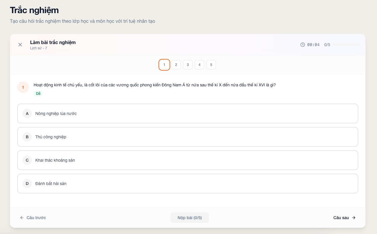This screenshot has height=234, width=377.
Task: Click the clock timer icon
Action: (x=303, y=45)
